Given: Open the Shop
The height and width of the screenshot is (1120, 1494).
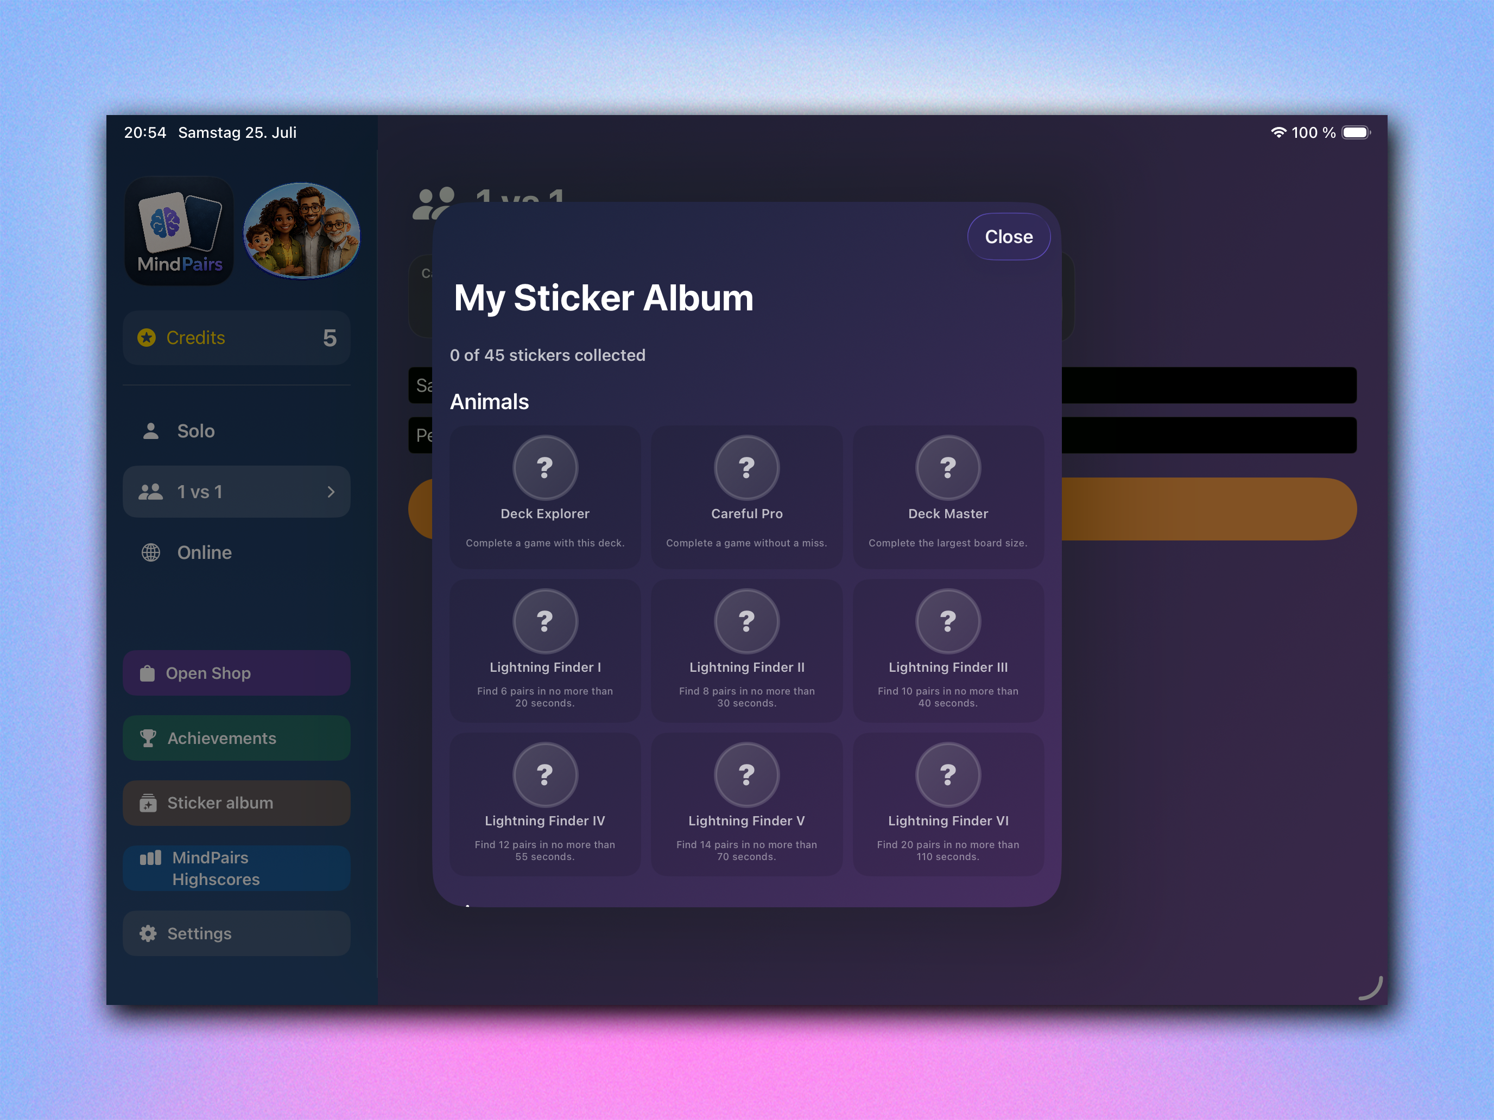Looking at the screenshot, I should click(x=236, y=673).
